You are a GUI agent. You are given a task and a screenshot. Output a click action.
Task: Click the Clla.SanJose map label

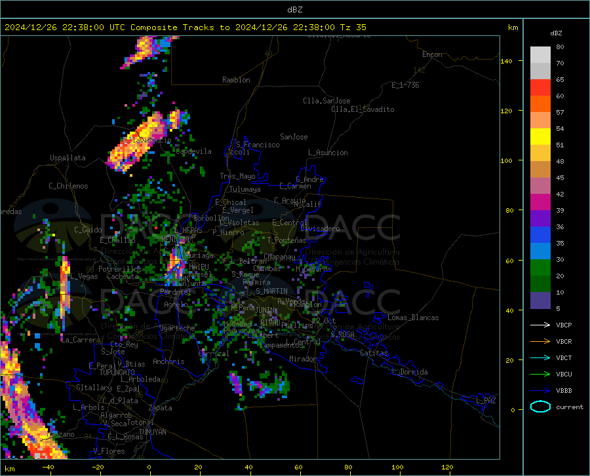pos(326,101)
